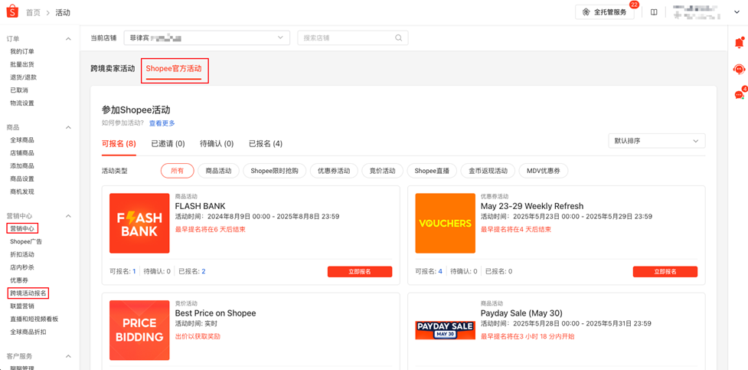Filter by Shopee限时抢购 type

pyautogui.click(x=274, y=171)
